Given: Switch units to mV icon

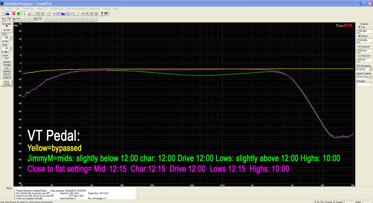Looking at the screenshot, I should (x=83, y=14).
